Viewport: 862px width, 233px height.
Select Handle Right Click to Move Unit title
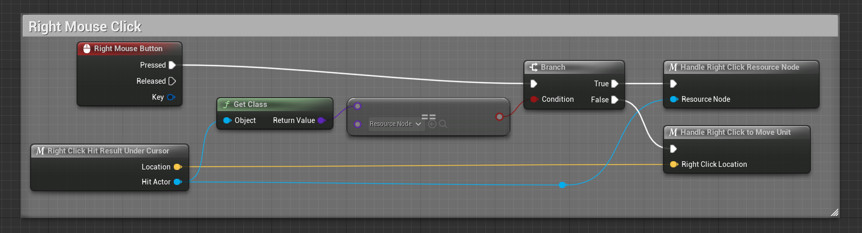click(x=735, y=132)
